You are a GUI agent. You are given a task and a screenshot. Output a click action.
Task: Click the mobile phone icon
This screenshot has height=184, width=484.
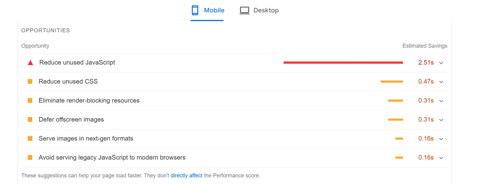coord(195,10)
